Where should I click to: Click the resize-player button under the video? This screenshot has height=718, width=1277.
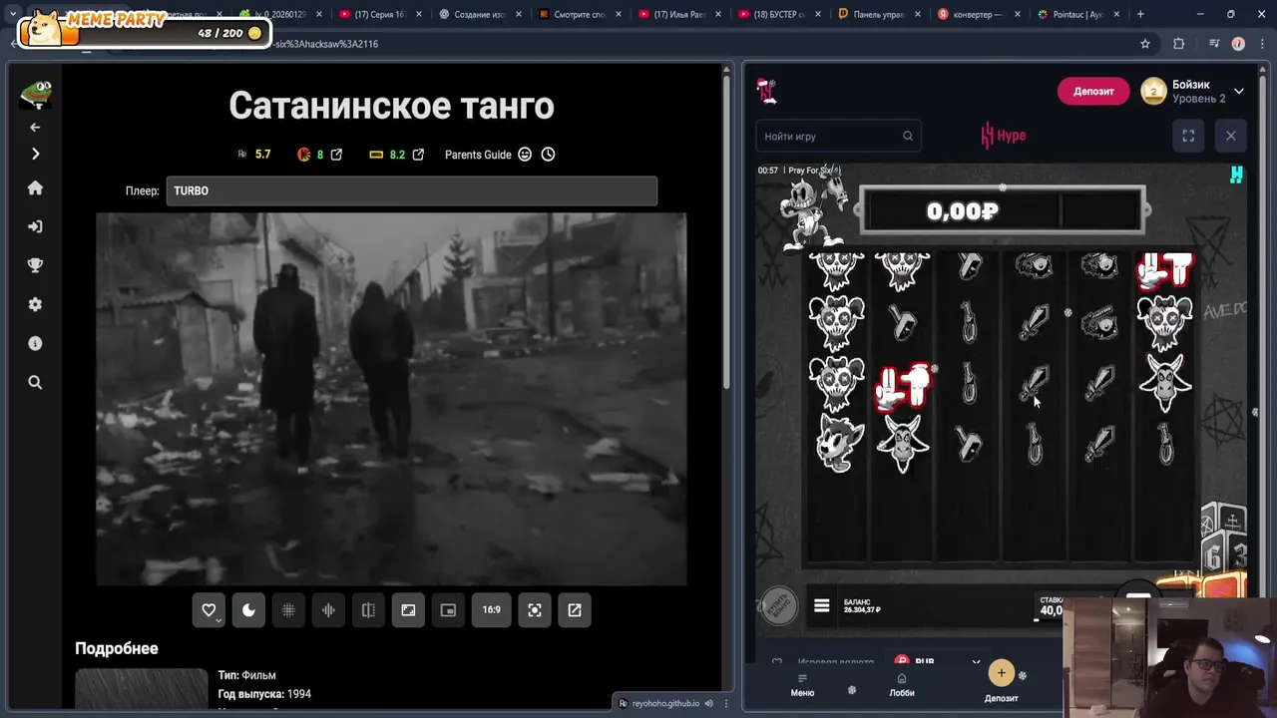408,610
